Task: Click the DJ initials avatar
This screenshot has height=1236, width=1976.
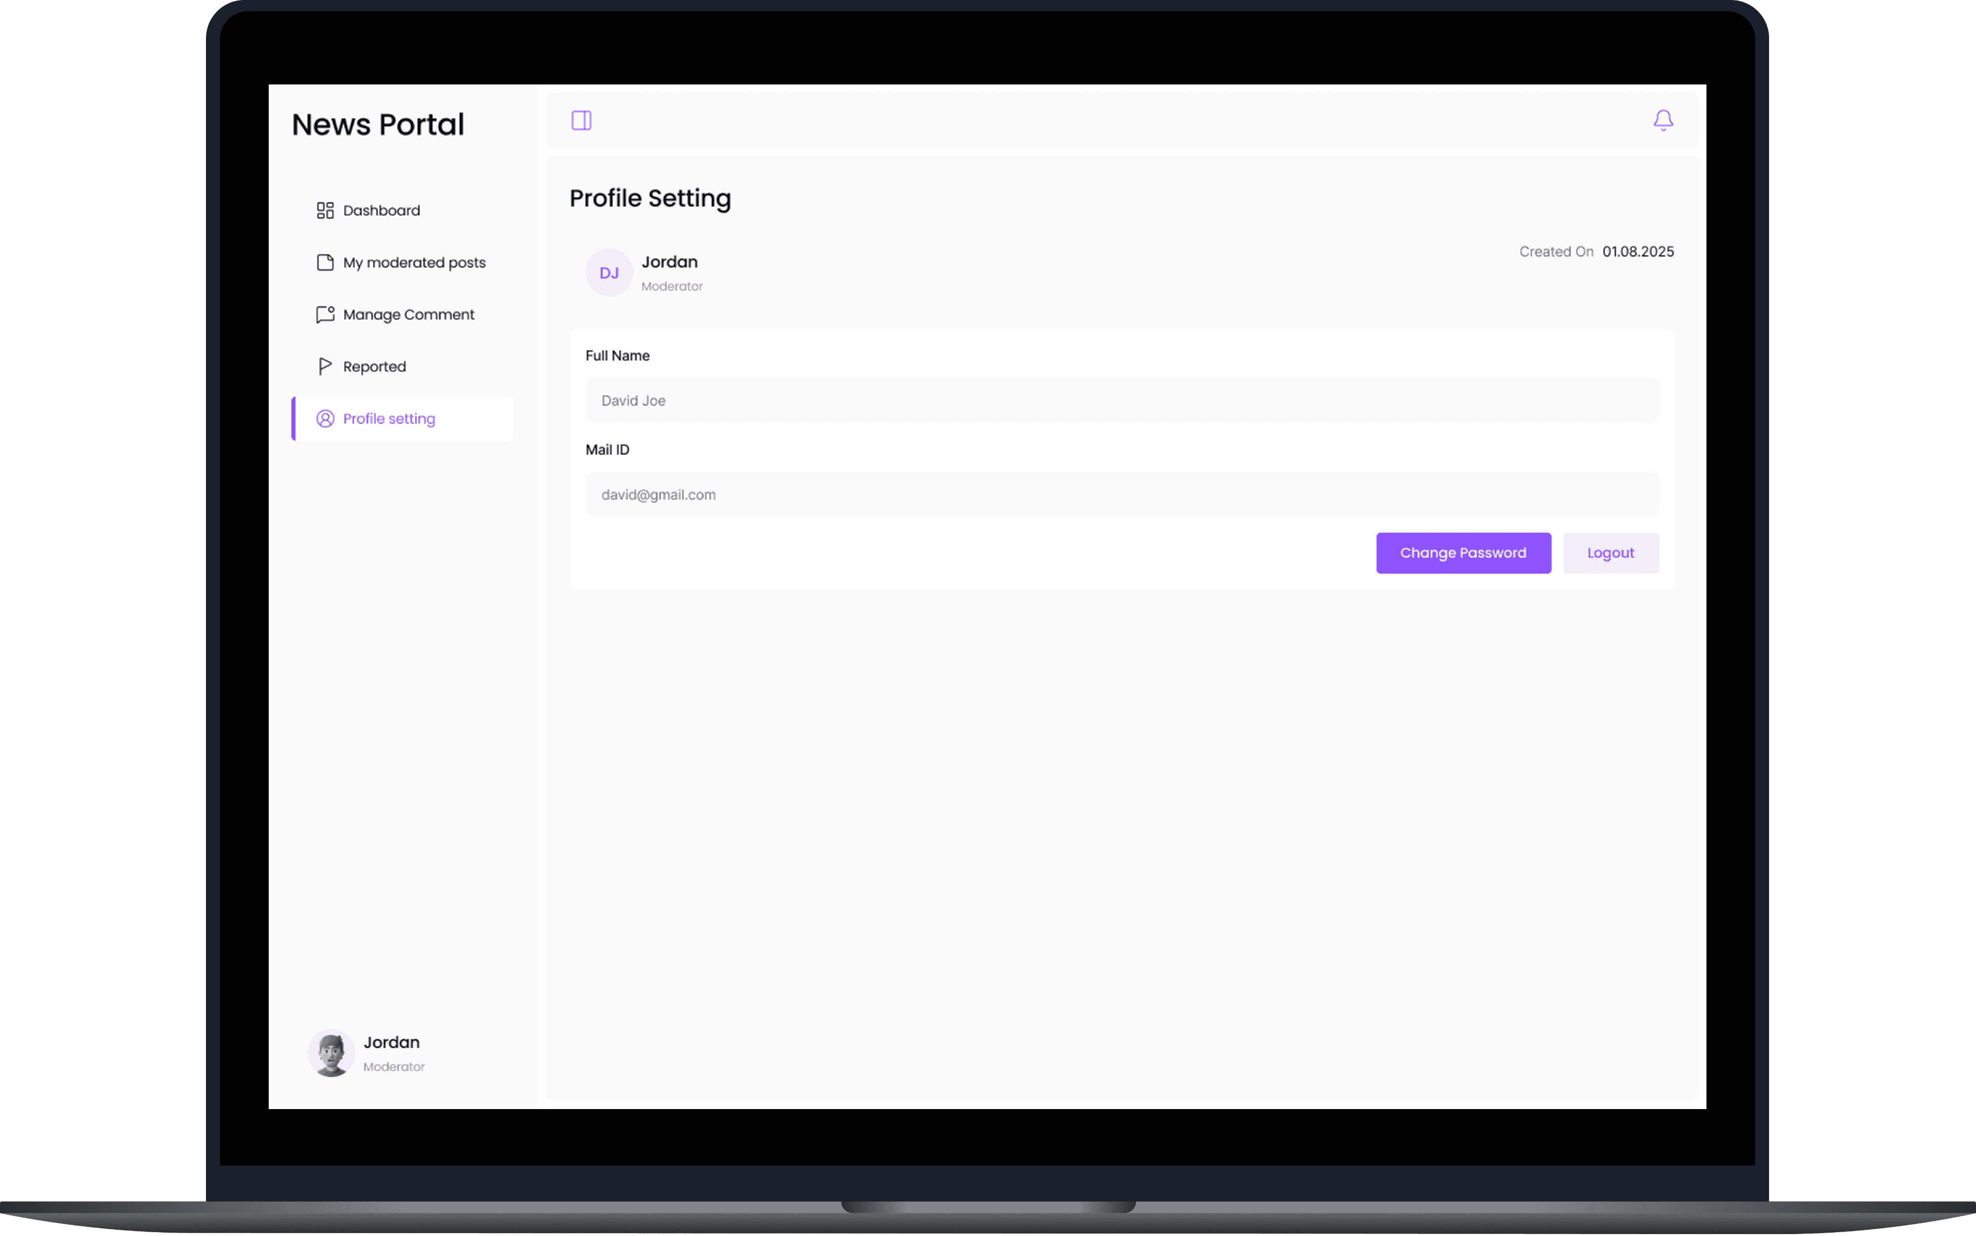Action: (608, 273)
